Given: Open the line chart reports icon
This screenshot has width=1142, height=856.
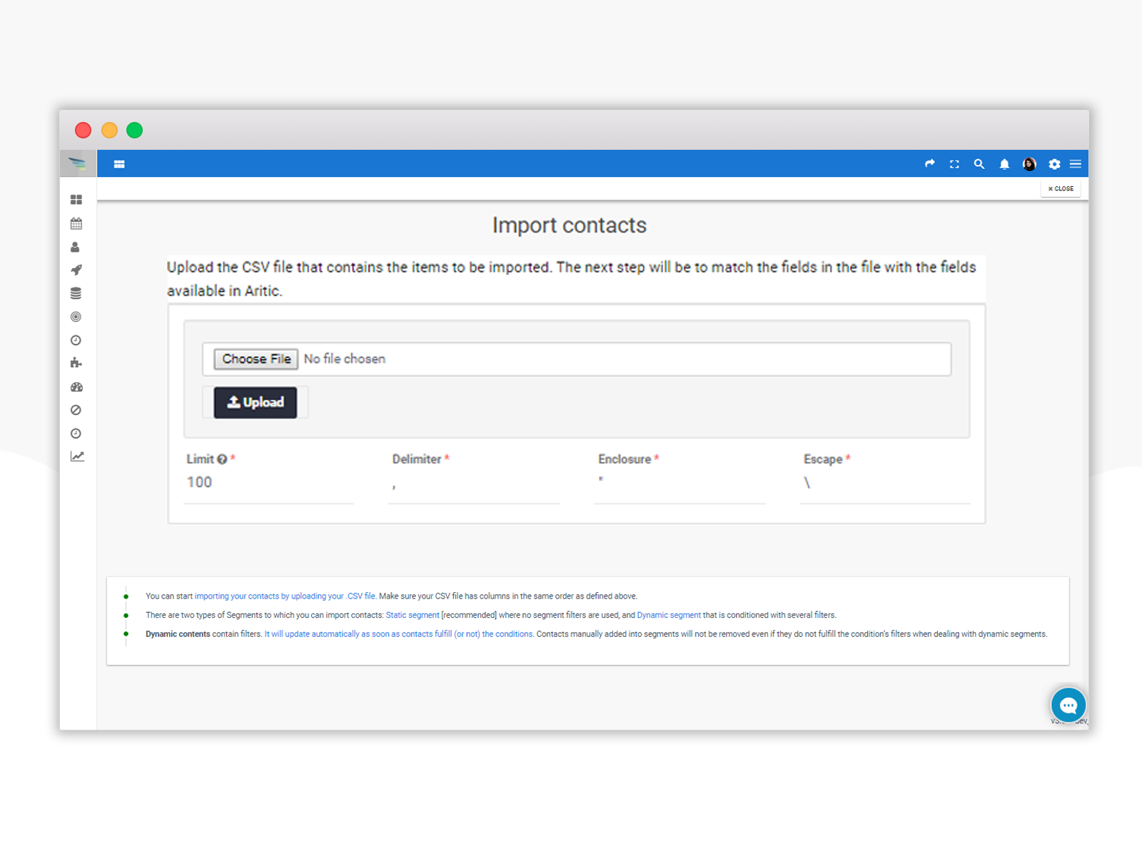Looking at the screenshot, I should click(77, 457).
